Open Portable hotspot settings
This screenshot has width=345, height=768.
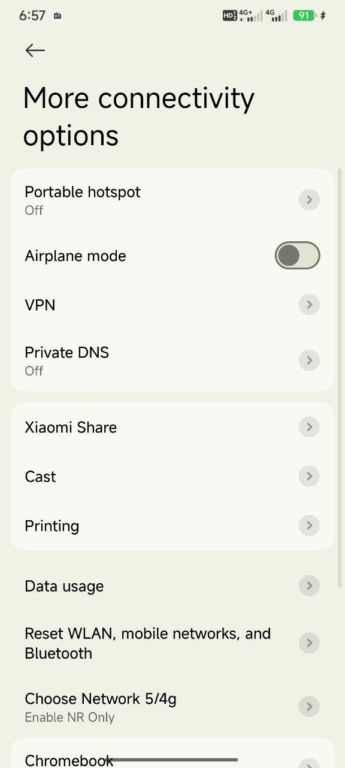coord(172,200)
